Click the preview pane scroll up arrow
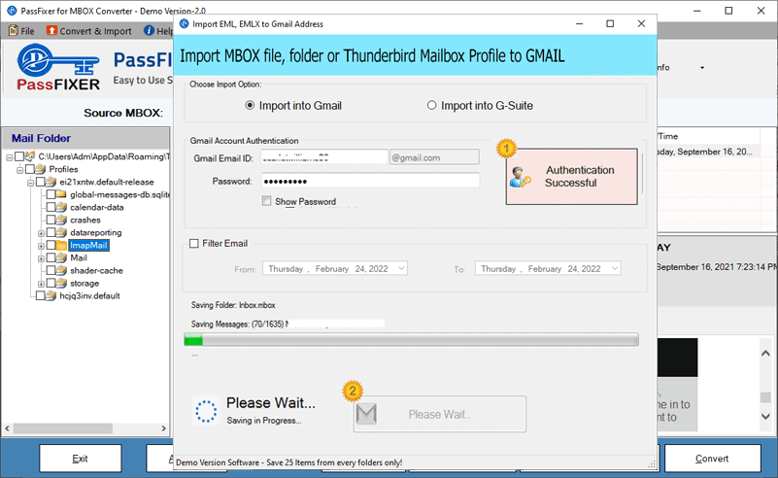 point(765,354)
